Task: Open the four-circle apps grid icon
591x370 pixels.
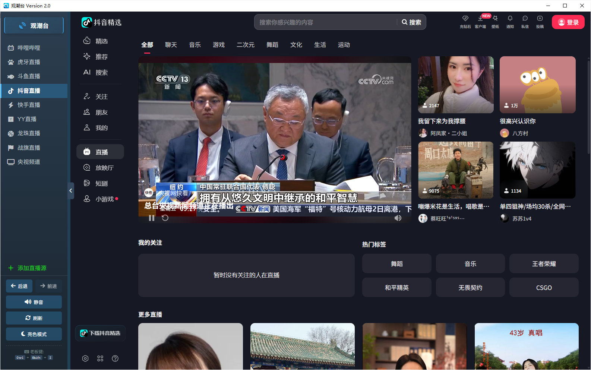Action: [x=100, y=358]
